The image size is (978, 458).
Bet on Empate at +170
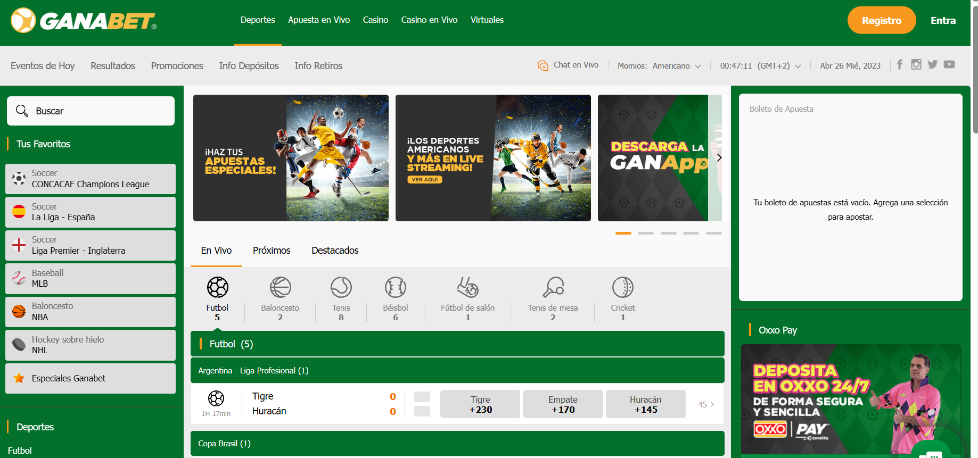click(563, 404)
